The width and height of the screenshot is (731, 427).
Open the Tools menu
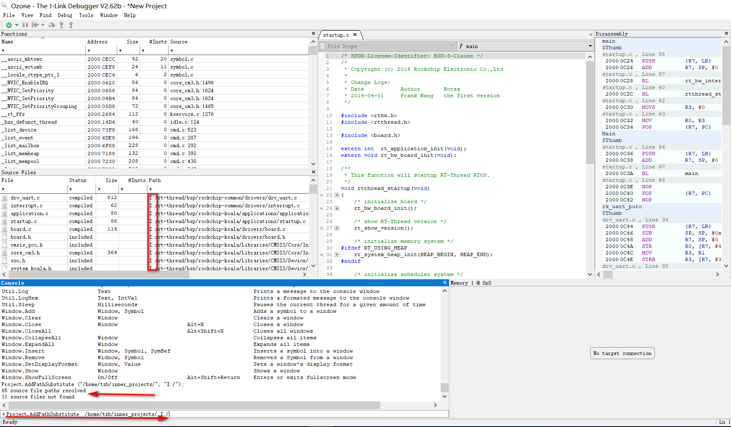click(x=86, y=15)
